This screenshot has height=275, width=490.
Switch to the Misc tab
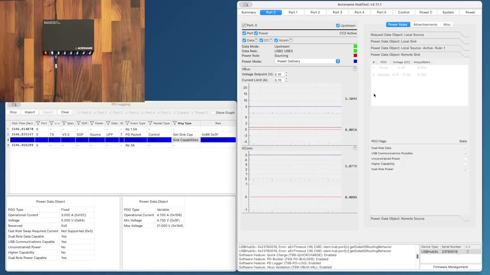447,24
